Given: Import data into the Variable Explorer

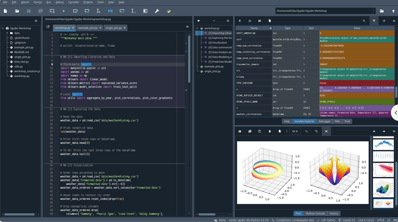Looking at the screenshot, I should coord(240,21).
